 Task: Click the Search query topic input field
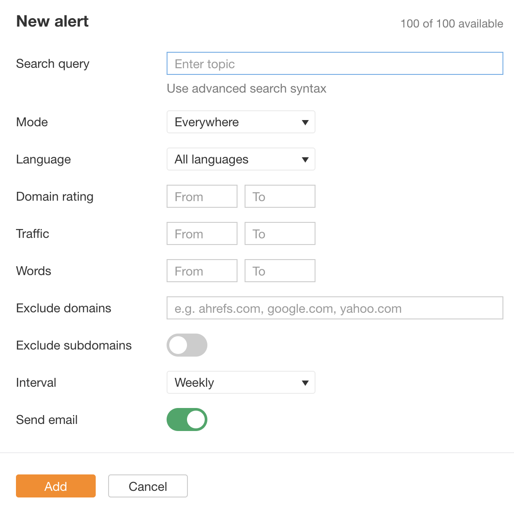tap(335, 63)
